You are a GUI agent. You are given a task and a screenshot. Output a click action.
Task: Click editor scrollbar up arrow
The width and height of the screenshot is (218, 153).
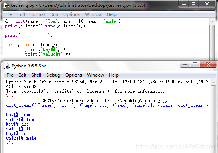[212, 21]
